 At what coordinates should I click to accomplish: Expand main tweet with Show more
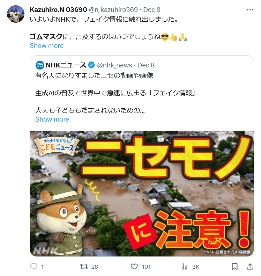pos(46,45)
